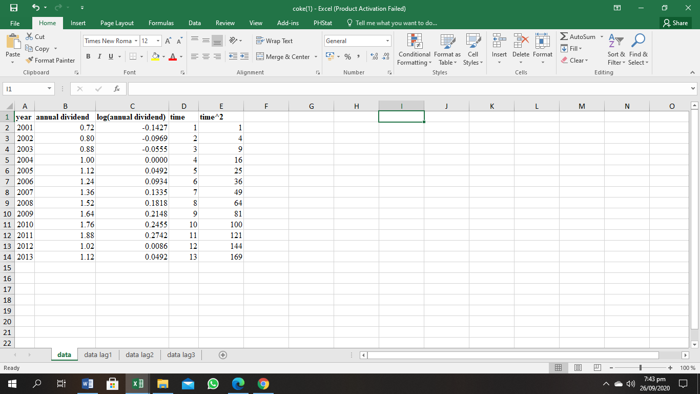Click the Orientation text angle icon
Image resolution: width=700 pixels, height=394 pixels.
(x=233, y=41)
